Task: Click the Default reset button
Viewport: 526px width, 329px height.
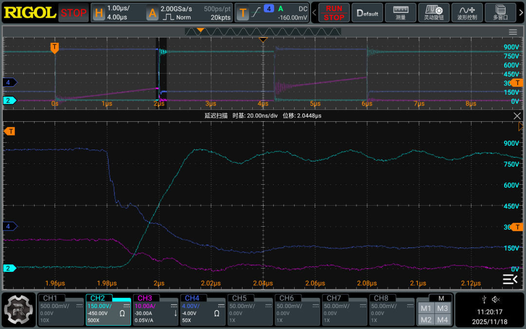Action: (367, 13)
